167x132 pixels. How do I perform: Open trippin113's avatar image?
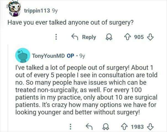[14, 9]
